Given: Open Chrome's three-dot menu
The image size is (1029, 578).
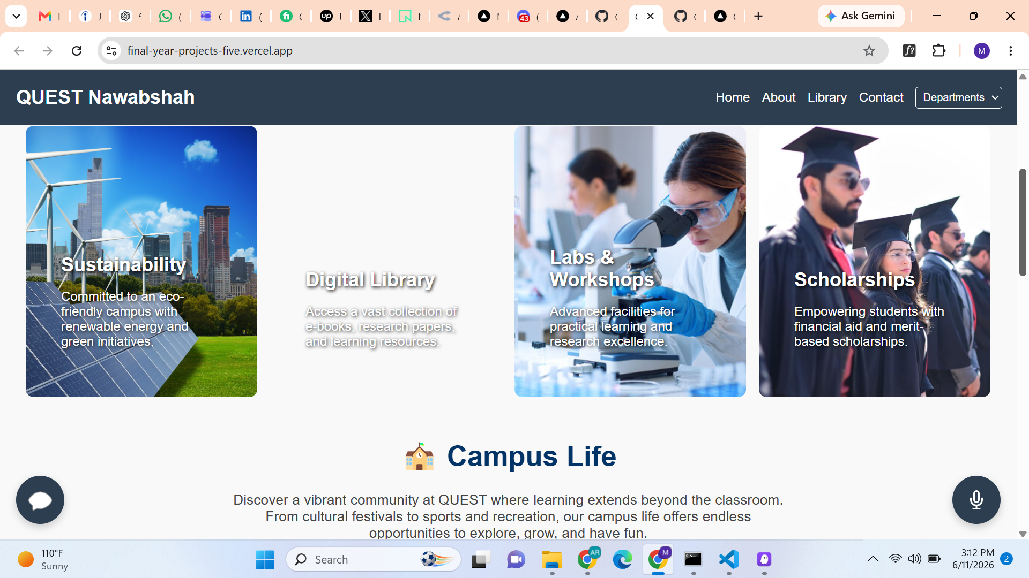Looking at the screenshot, I should click(x=1010, y=51).
